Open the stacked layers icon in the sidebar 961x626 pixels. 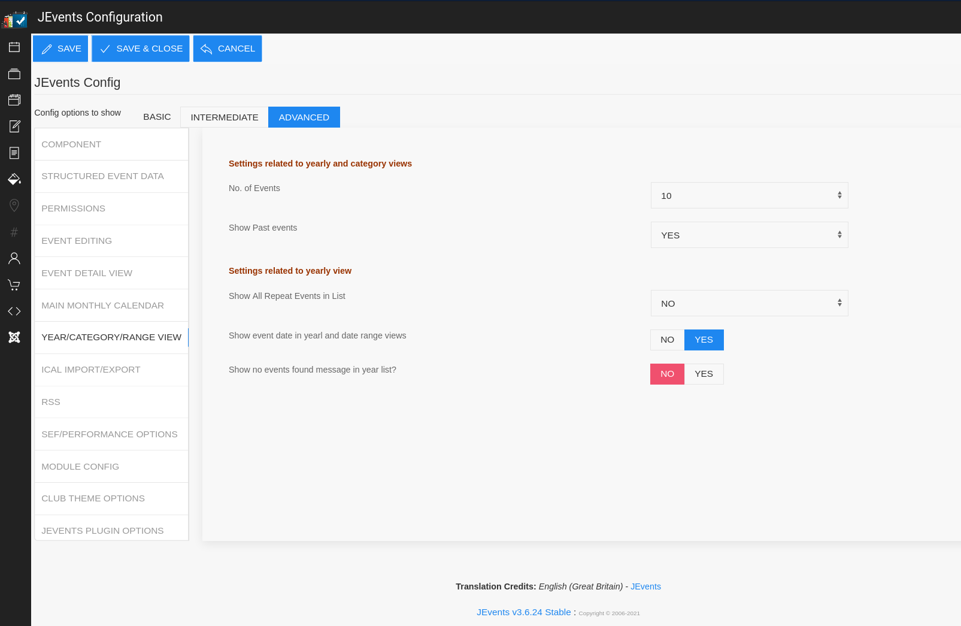tap(14, 74)
